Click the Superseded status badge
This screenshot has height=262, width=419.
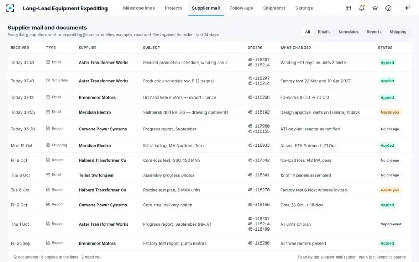(391, 224)
